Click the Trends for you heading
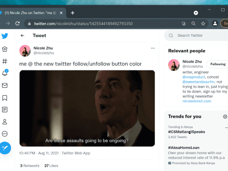 (x=185, y=117)
